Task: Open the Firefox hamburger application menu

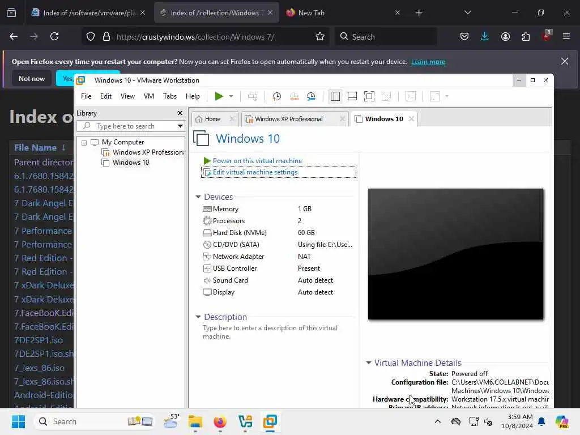Action: 566,37
